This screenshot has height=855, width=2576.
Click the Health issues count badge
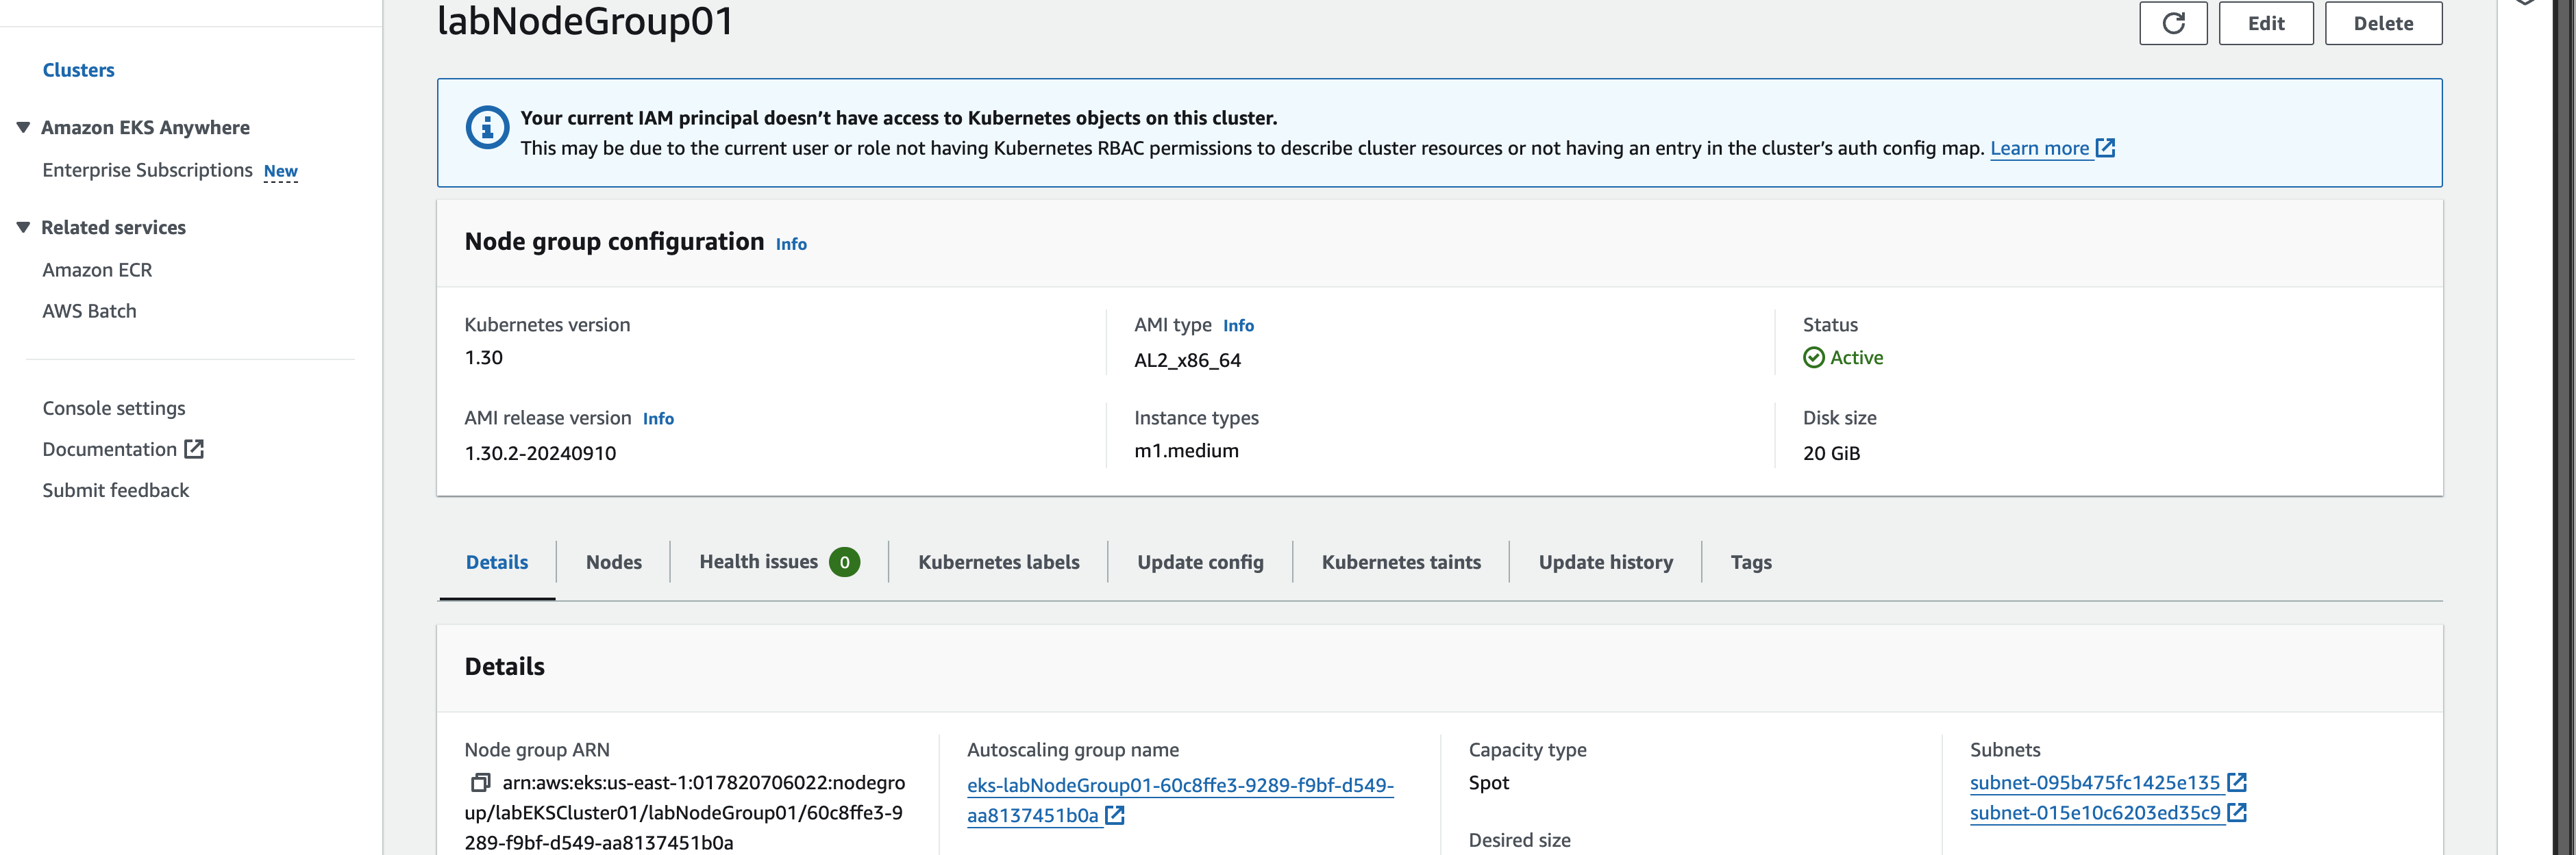coord(844,562)
